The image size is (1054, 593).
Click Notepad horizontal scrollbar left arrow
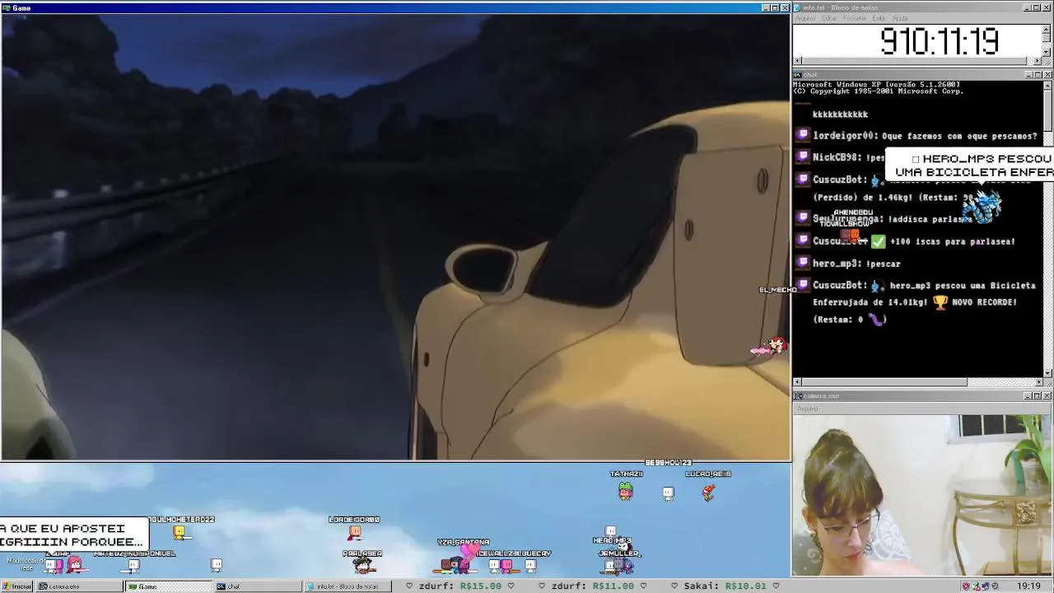tap(797, 61)
